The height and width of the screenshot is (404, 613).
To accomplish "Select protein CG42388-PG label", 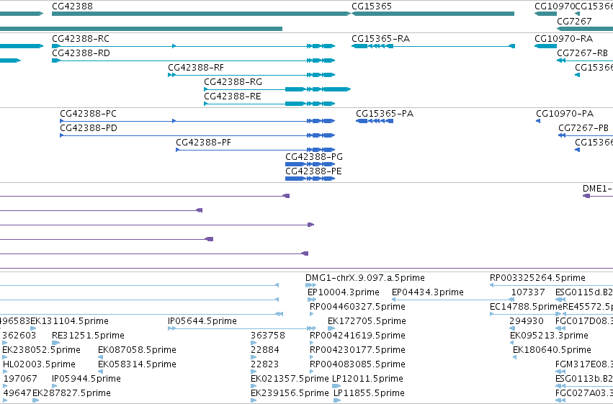I will click(x=314, y=157).
